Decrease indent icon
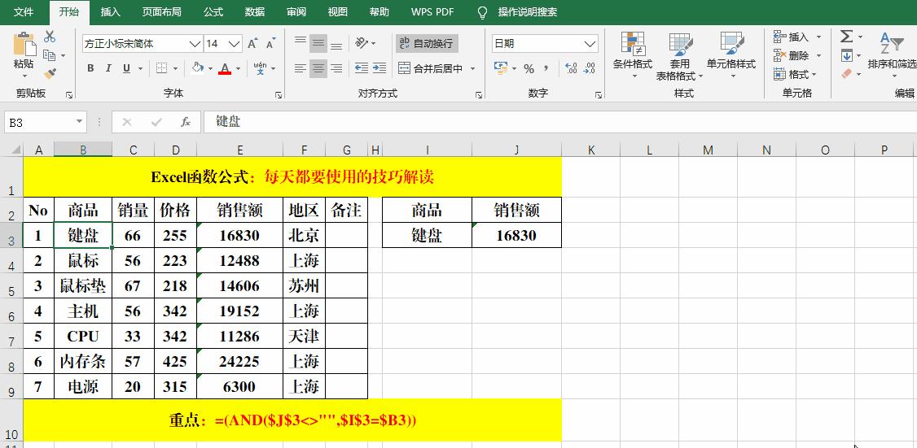Viewport: 917px width, 448px height. [x=362, y=68]
